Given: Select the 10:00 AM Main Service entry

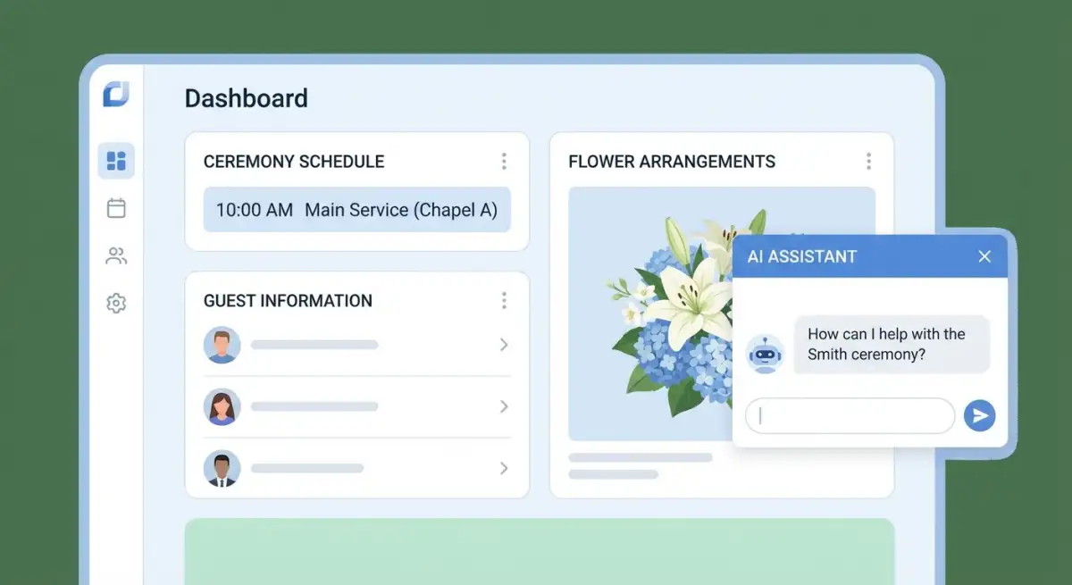Looking at the screenshot, I should pos(356,210).
